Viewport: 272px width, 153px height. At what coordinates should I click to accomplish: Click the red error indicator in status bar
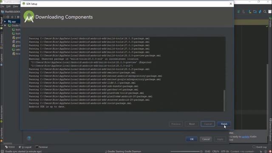coord(270,151)
